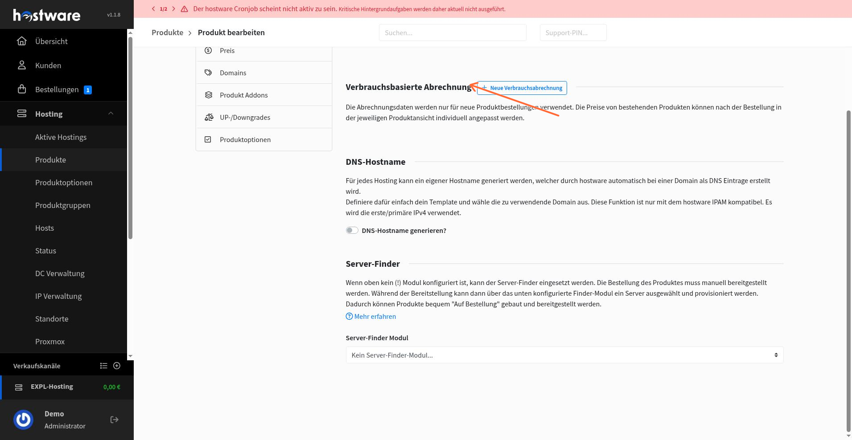Image resolution: width=852 pixels, height=440 pixels.
Task: Focus the Support-PIN field
Action: pos(573,33)
